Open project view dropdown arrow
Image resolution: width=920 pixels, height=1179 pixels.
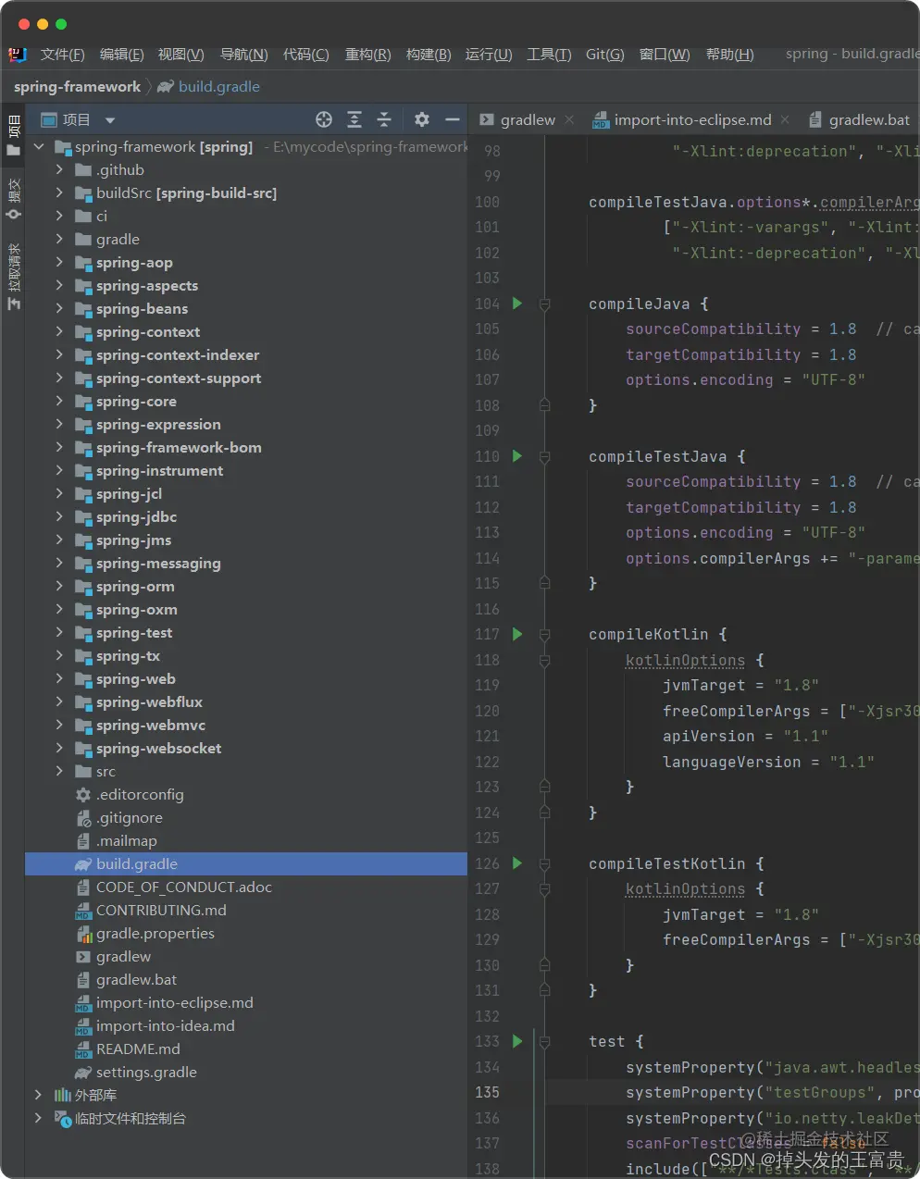click(110, 120)
